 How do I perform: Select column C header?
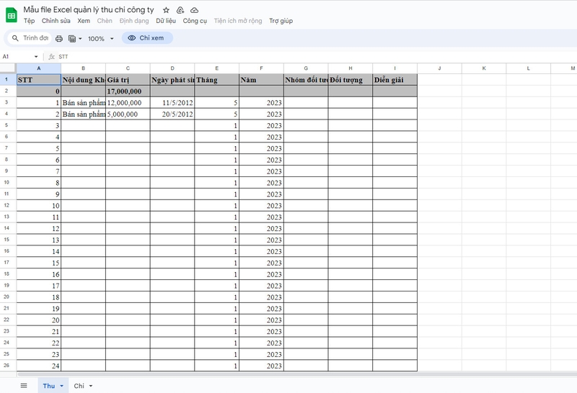(128, 68)
